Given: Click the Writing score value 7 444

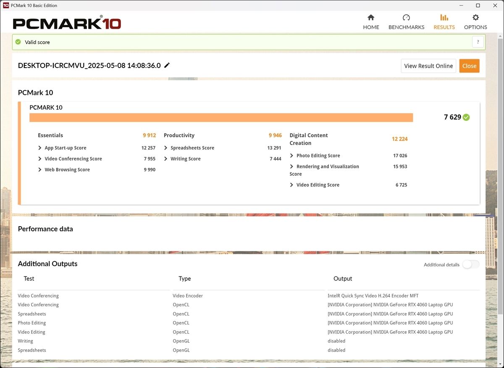Looking at the screenshot, I should tap(276, 159).
